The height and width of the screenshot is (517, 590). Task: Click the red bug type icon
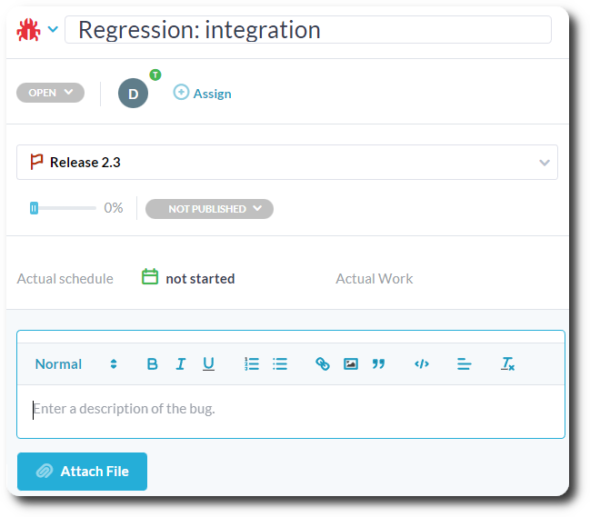tap(28, 30)
